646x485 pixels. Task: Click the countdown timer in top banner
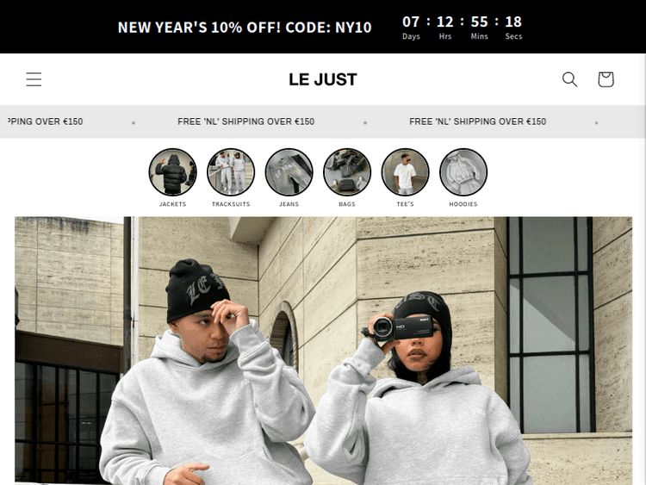pos(462,28)
